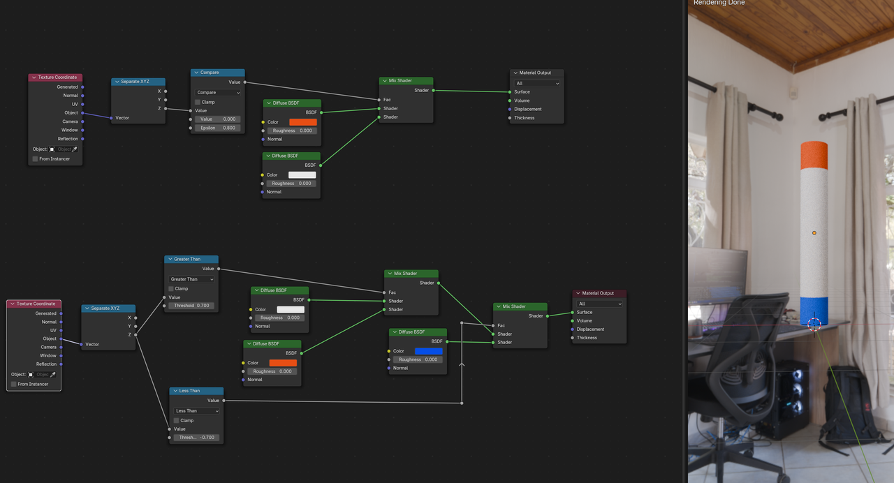Open the Compare operation dropdown
This screenshot has width=894, height=483.
pyautogui.click(x=218, y=92)
